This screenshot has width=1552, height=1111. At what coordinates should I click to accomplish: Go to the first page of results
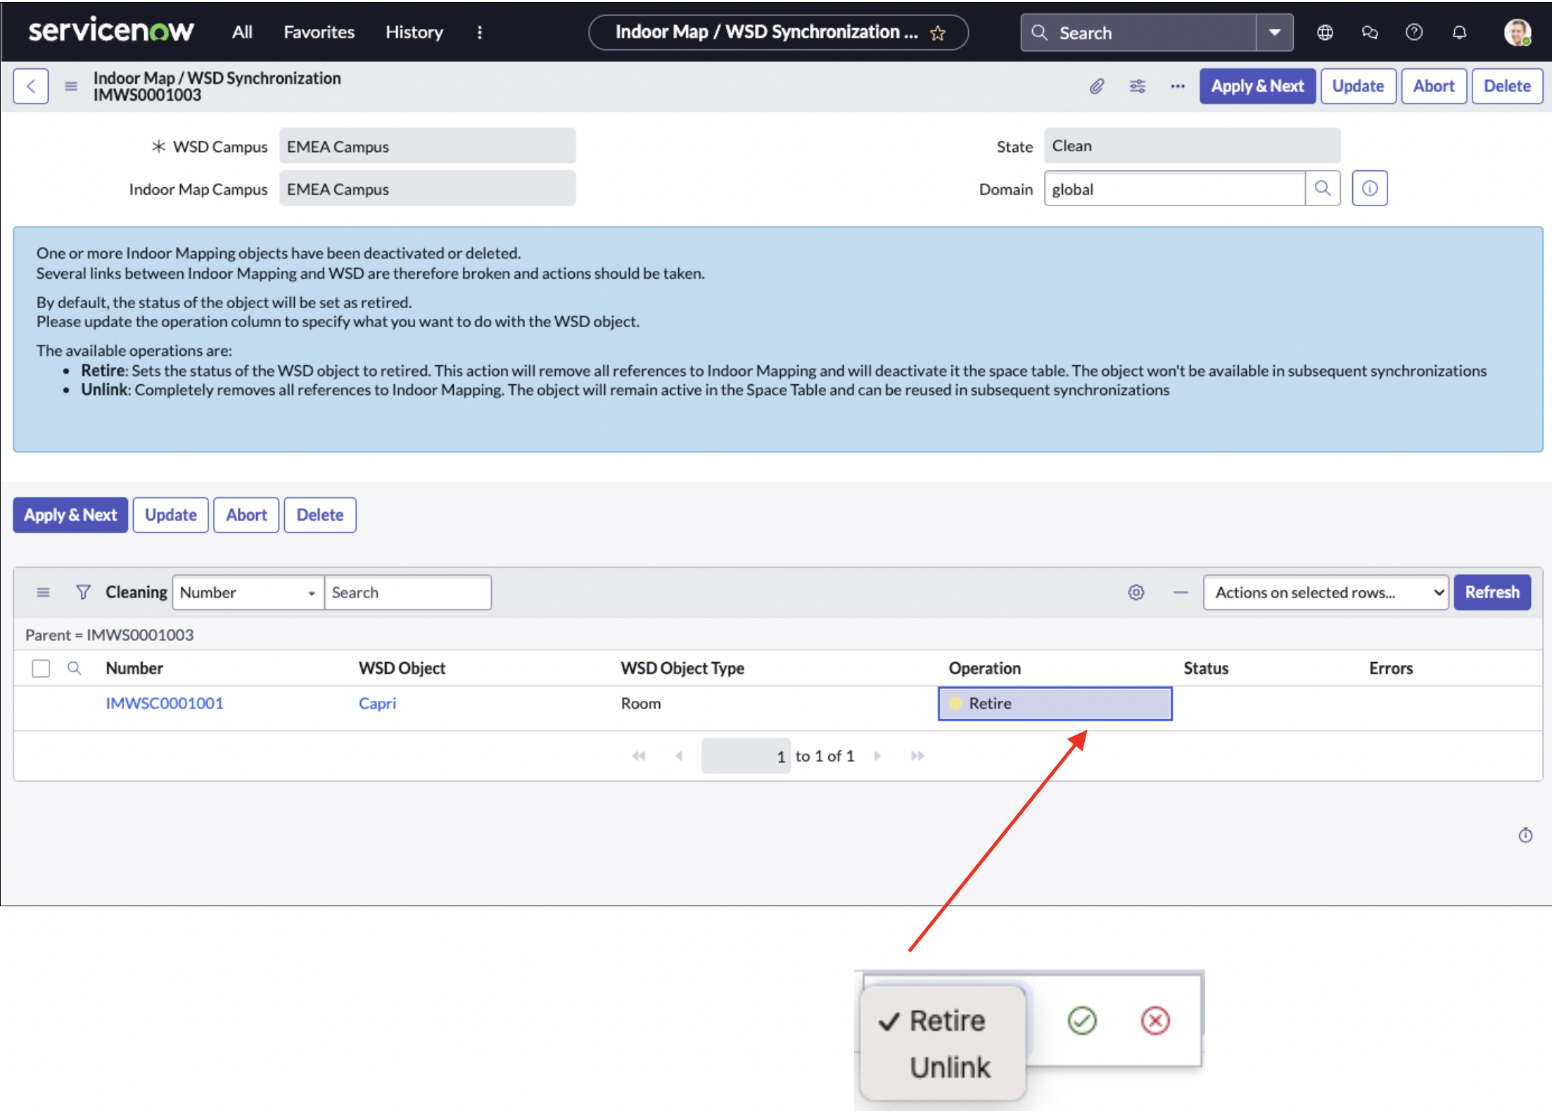pyautogui.click(x=639, y=756)
